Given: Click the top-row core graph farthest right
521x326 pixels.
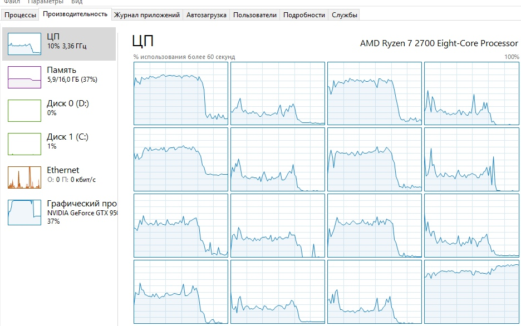Looking at the screenshot, I should pos(471,93).
